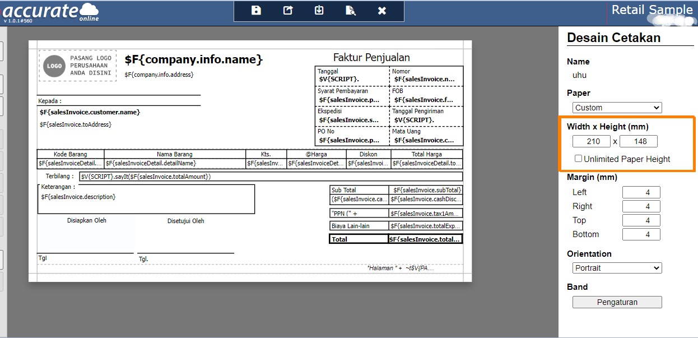Screen dimensions: 698x338
Task: Select the 'PO No' label
Action: tap(325, 131)
